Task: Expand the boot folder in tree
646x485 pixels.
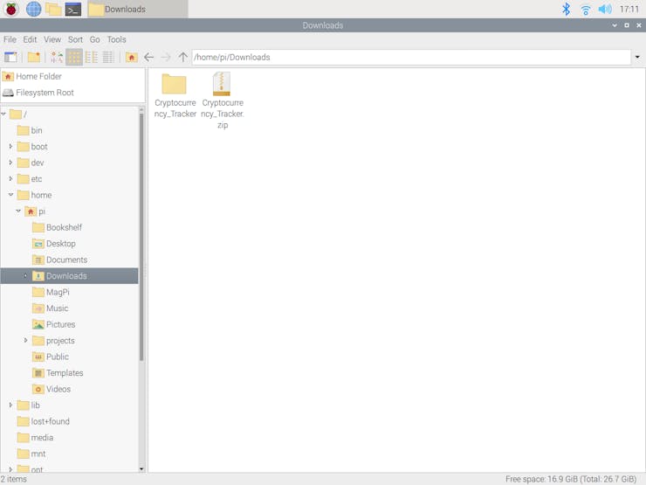Action: (x=10, y=147)
